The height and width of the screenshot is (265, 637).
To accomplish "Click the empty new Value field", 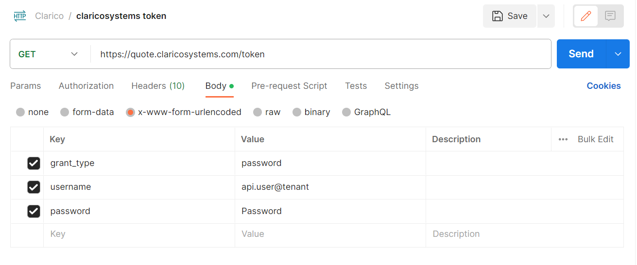I will point(330,235).
